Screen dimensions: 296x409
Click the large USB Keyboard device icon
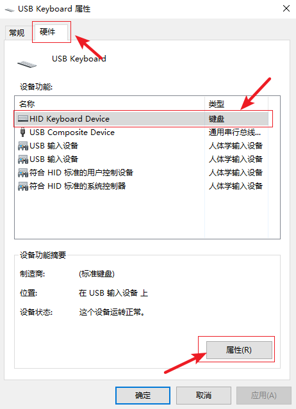tap(27, 64)
